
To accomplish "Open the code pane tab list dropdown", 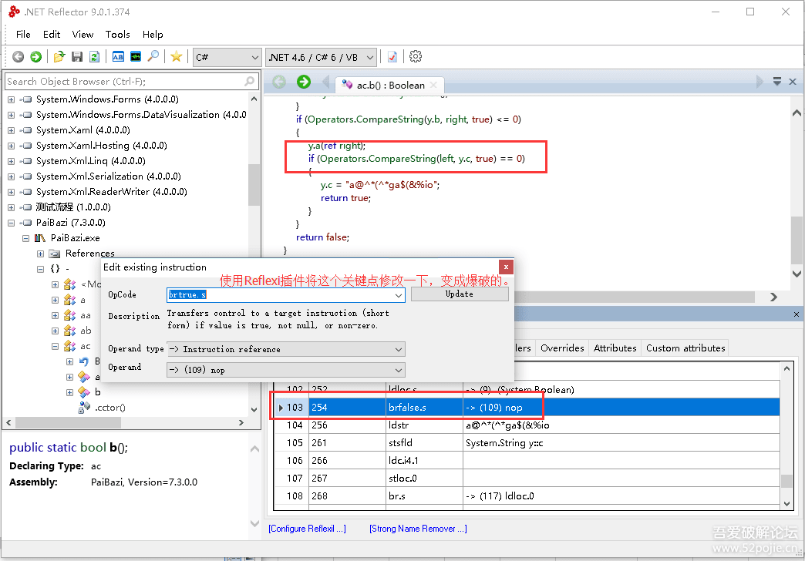I will (777, 81).
